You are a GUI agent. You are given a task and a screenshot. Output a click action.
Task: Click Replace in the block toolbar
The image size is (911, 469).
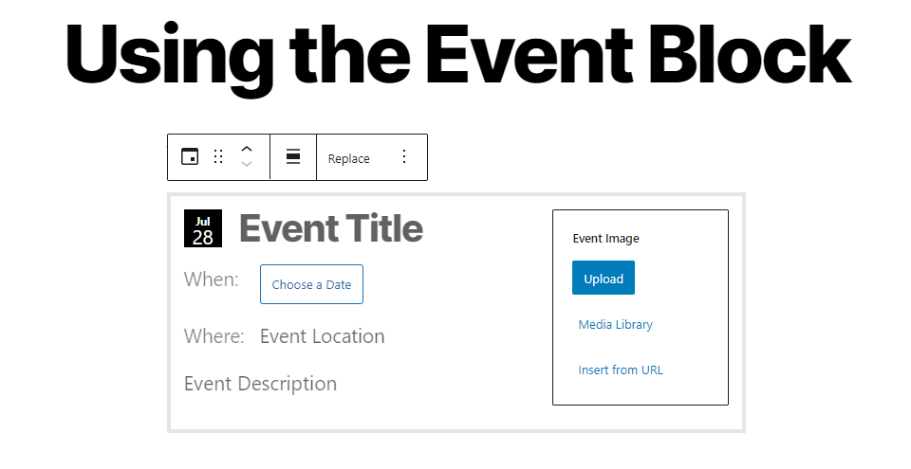(x=348, y=158)
